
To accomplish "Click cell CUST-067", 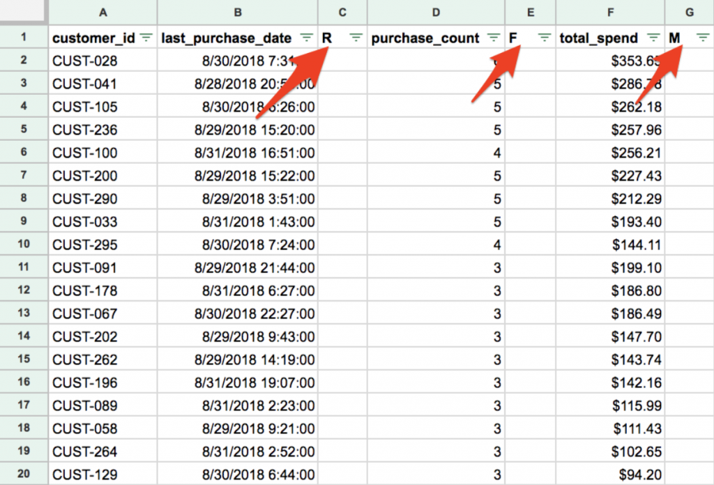I will click(103, 313).
